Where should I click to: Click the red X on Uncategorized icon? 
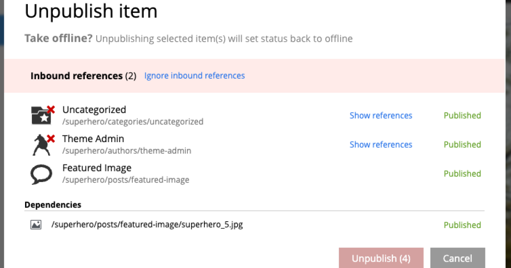pyautogui.click(x=51, y=110)
